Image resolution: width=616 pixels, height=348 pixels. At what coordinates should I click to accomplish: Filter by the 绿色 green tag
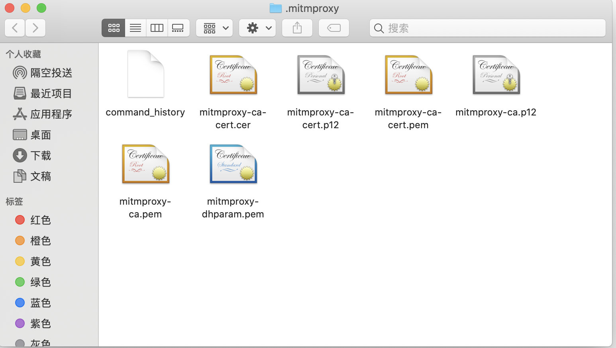click(49, 282)
